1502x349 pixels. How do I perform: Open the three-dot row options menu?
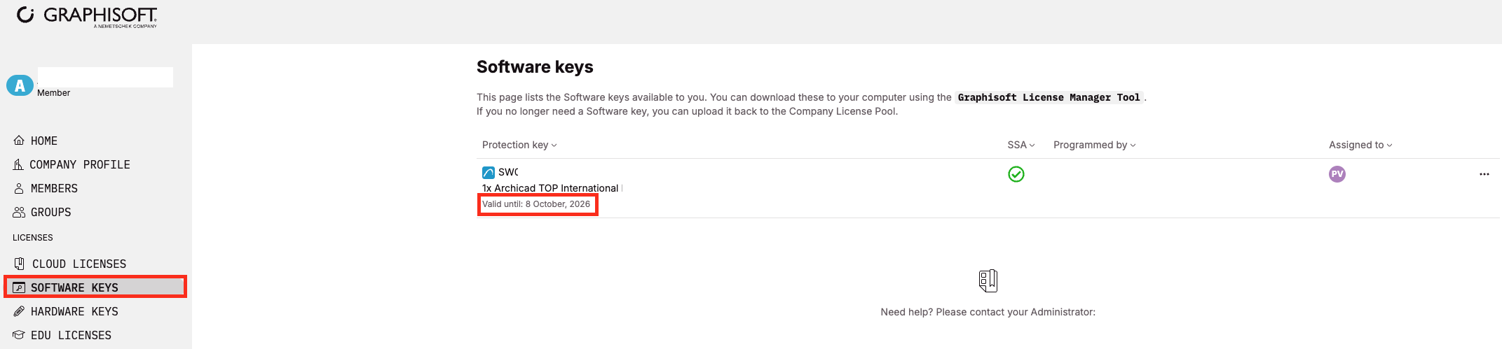tap(1484, 174)
